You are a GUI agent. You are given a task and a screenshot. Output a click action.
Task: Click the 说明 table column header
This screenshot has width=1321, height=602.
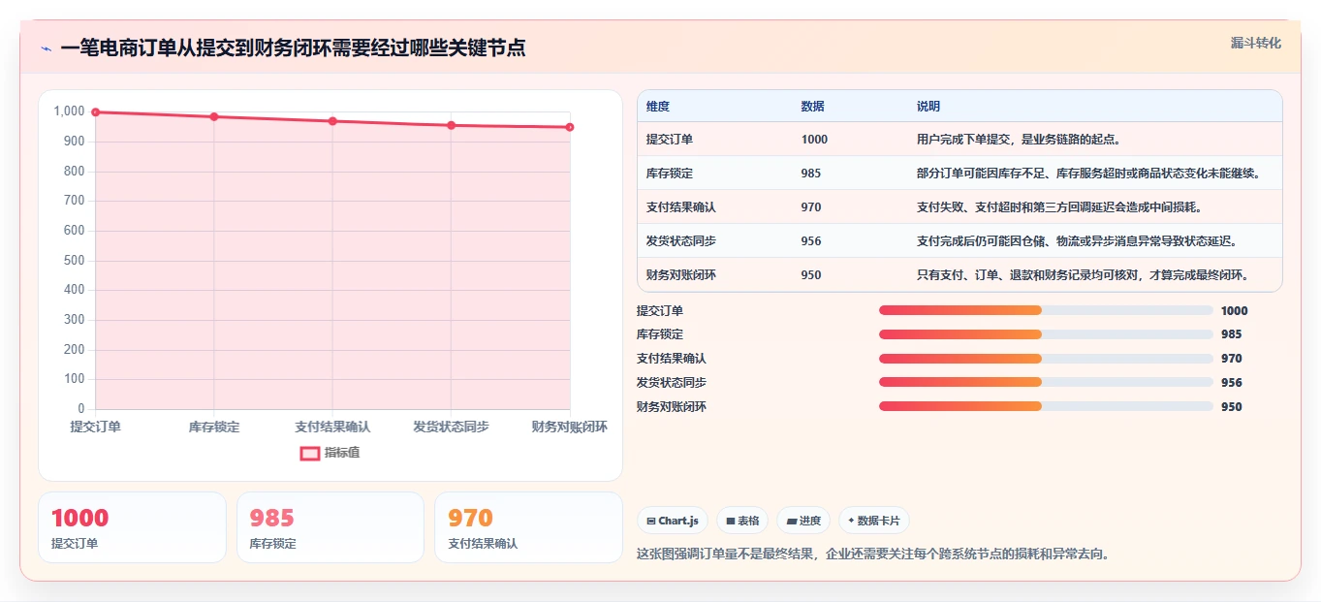(x=928, y=107)
